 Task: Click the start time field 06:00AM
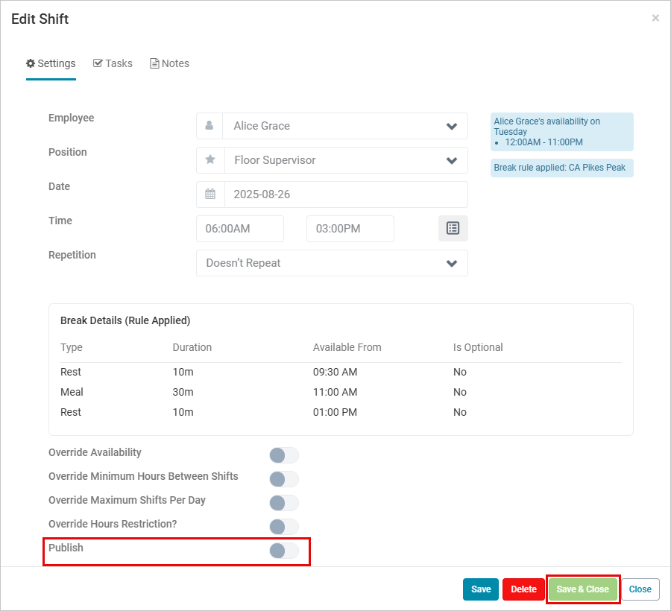point(239,229)
